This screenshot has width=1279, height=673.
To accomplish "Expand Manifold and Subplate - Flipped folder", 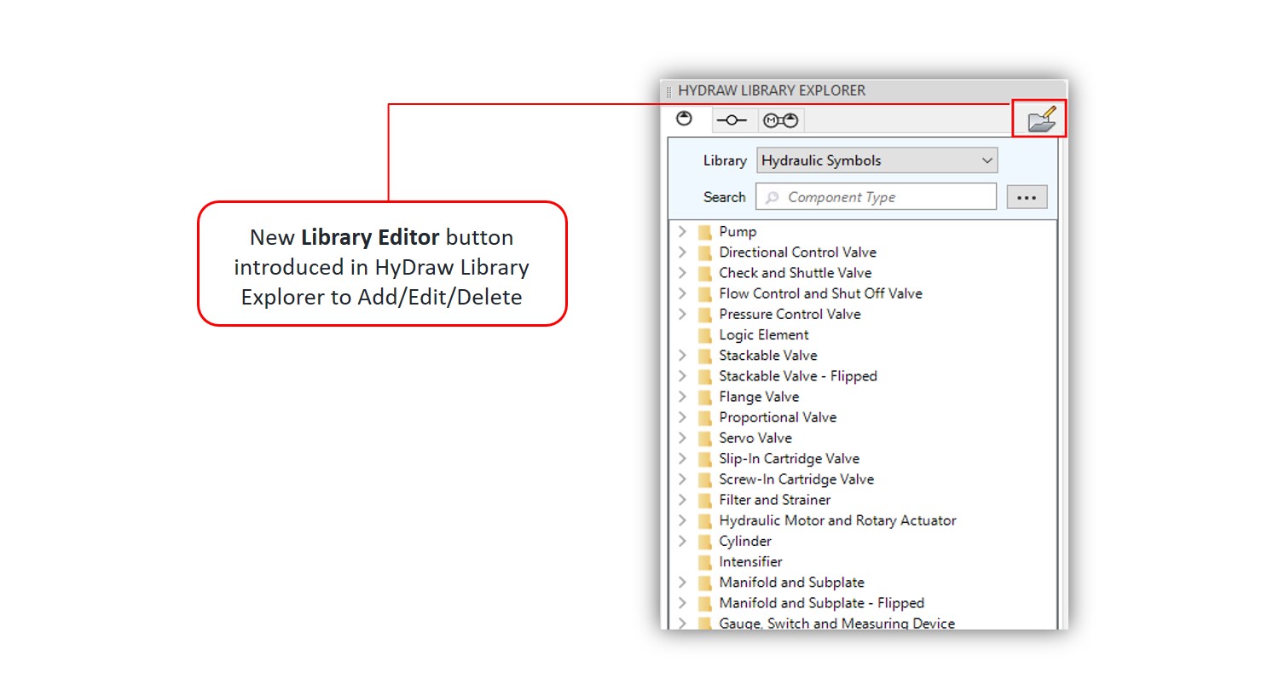I will (x=681, y=603).
